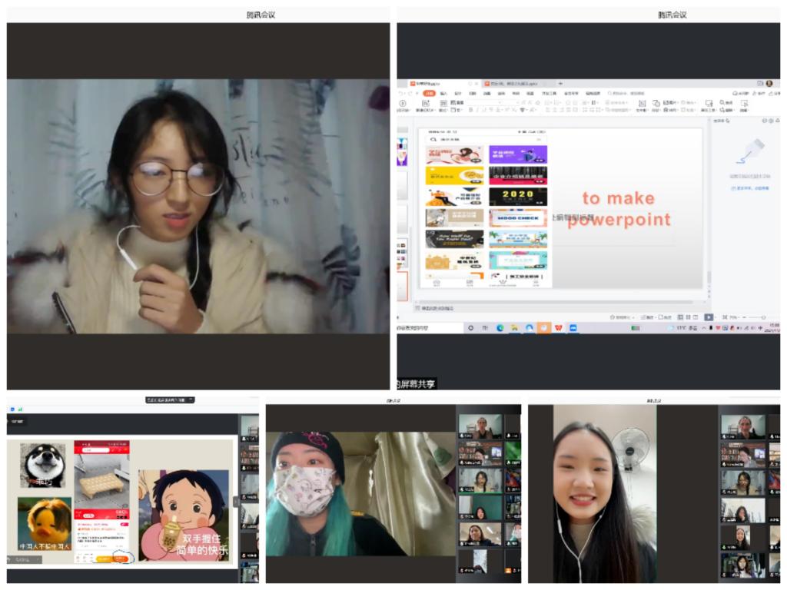The image size is (787, 590).
Task: Click the WPS Office icon in taskbar
Action: 558,327
